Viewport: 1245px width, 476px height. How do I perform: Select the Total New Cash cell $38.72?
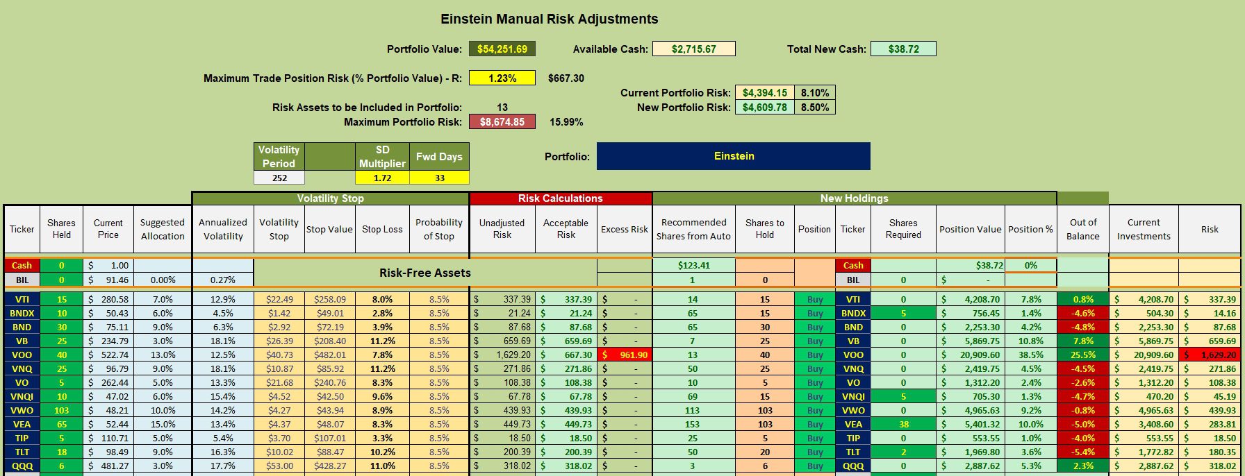click(x=903, y=49)
